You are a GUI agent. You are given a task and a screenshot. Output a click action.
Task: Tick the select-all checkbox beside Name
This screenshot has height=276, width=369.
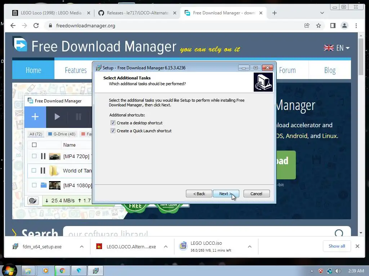point(34,145)
